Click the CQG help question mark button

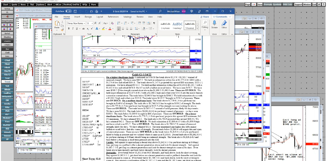323,4
